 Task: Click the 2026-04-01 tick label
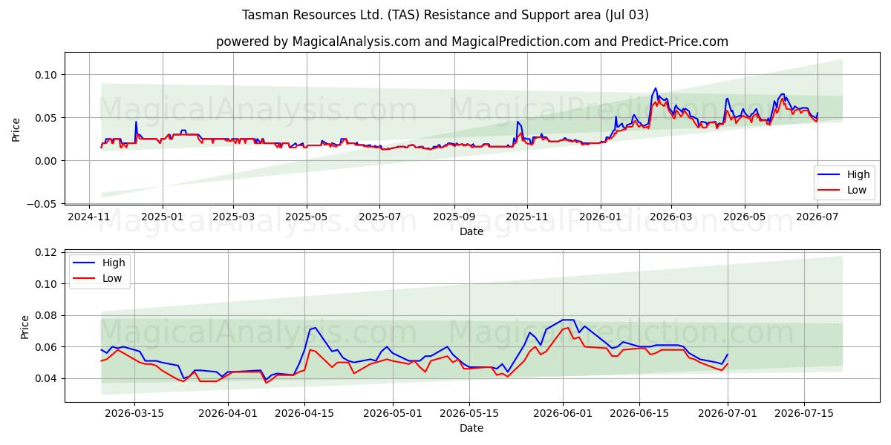228,414
